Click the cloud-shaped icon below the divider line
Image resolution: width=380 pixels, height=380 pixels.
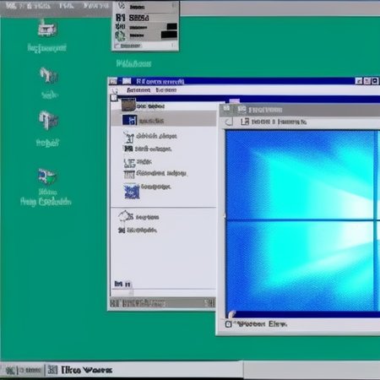click(x=126, y=216)
